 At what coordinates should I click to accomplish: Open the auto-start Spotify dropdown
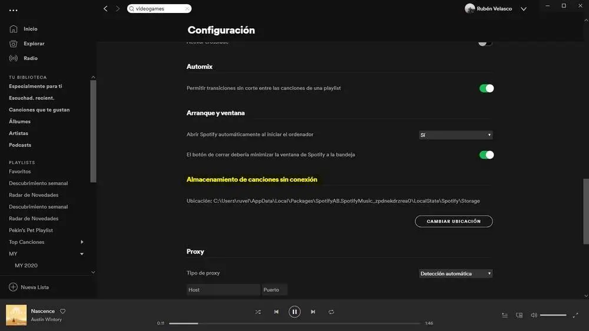tap(456, 135)
